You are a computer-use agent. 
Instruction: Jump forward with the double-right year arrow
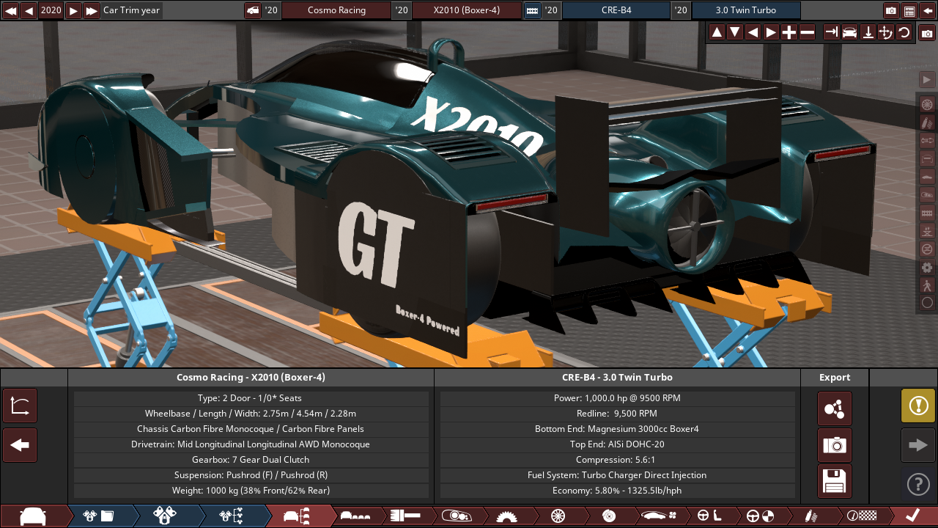click(92, 10)
